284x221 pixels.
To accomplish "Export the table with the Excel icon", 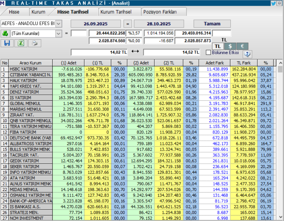I will [x=21, y=43].
